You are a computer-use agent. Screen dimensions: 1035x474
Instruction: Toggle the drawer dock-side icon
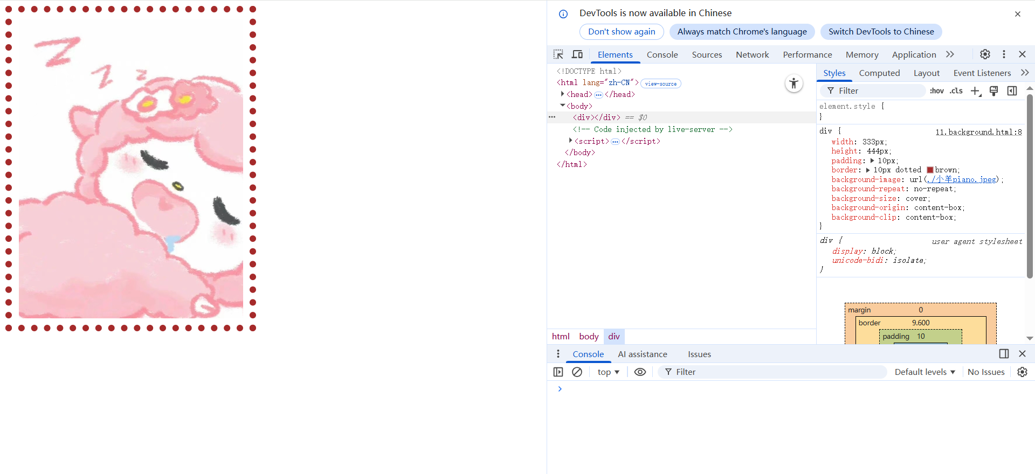(x=1004, y=354)
